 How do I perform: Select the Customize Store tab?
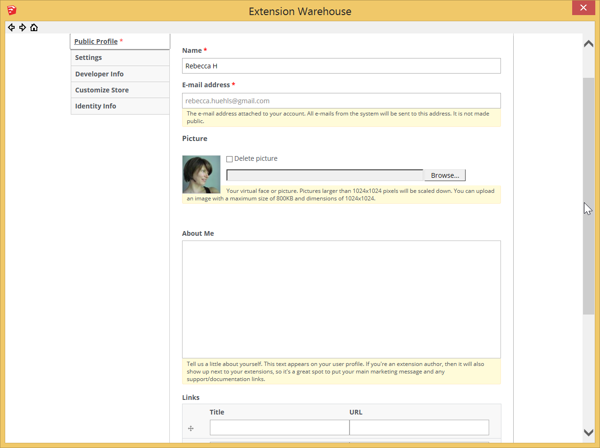pyautogui.click(x=102, y=90)
